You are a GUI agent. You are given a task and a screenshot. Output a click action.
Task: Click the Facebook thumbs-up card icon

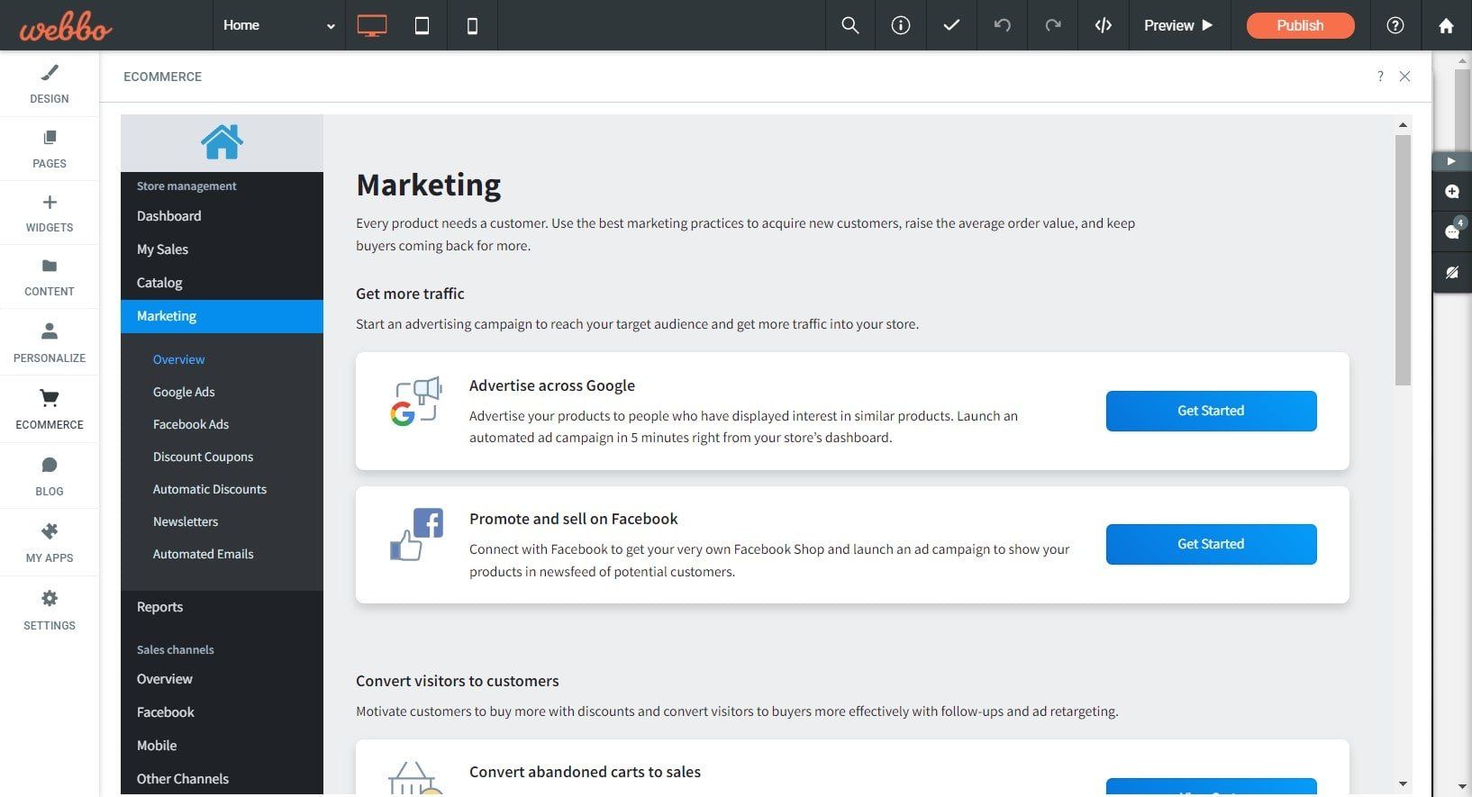pos(416,535)
